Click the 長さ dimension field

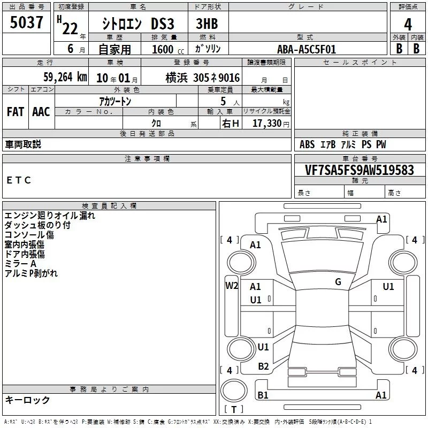click(x=319, y=192)
